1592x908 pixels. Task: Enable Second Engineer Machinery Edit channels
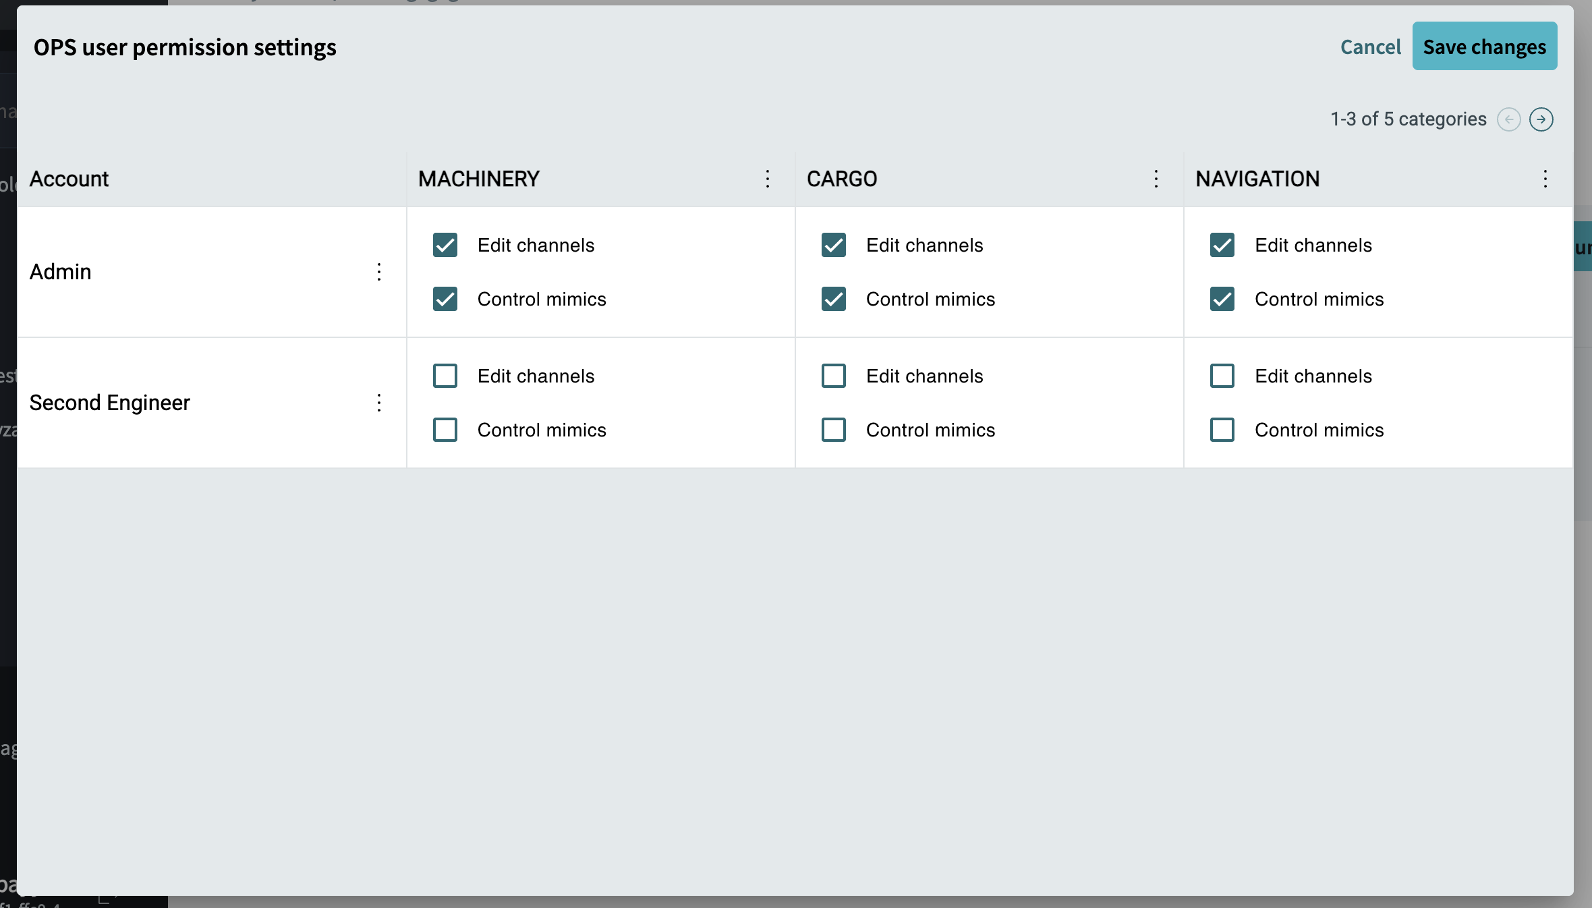tap(445, 376)
